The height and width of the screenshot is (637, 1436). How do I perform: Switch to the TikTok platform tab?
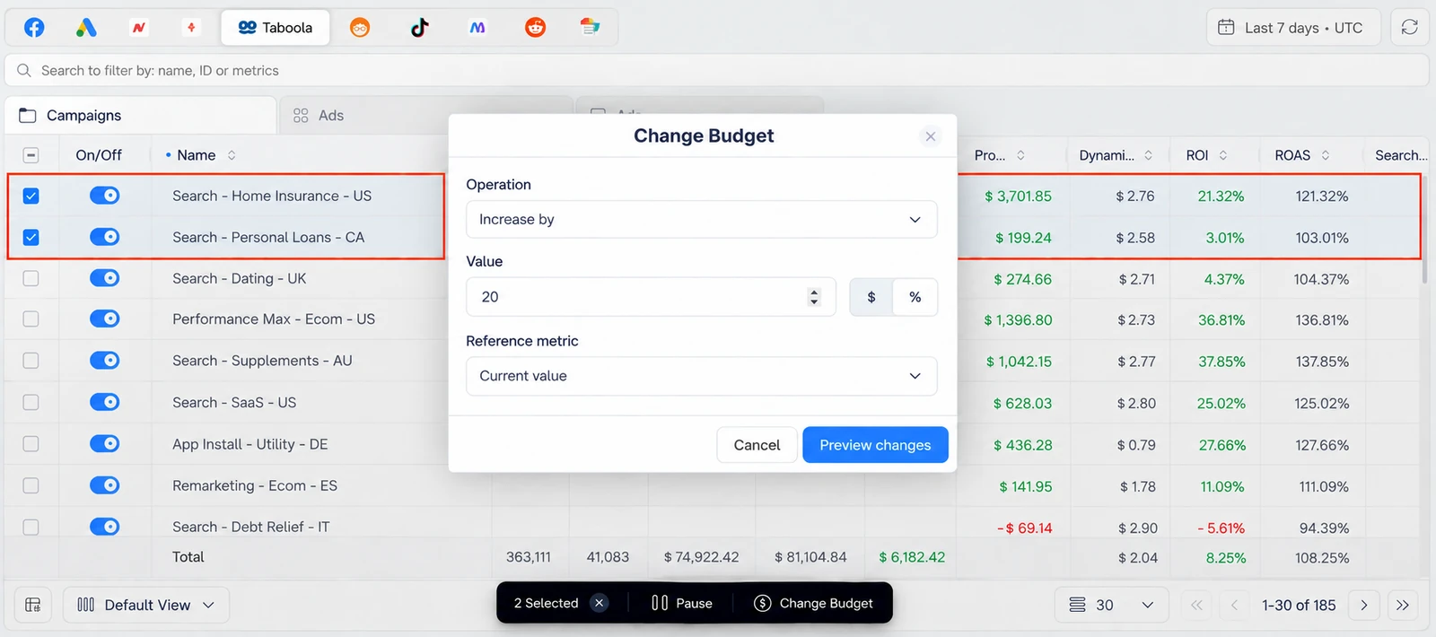419,28
